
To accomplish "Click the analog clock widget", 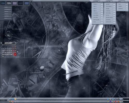I will click(x=9, y=35).
